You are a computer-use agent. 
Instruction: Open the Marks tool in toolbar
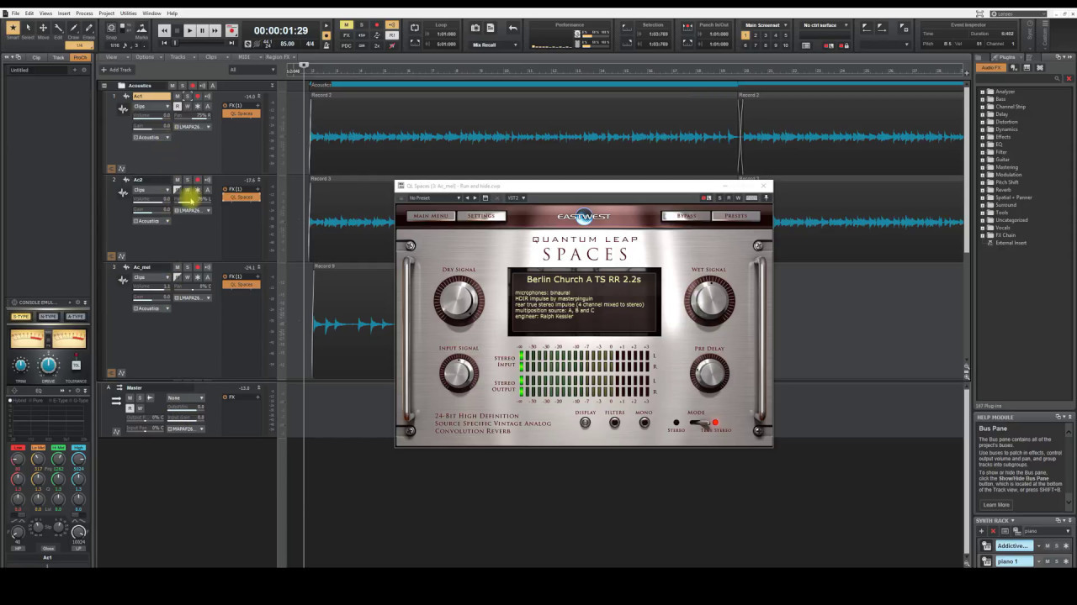point(141,30)
